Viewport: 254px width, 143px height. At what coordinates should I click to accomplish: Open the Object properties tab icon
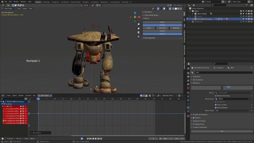[x=188, y=93]
